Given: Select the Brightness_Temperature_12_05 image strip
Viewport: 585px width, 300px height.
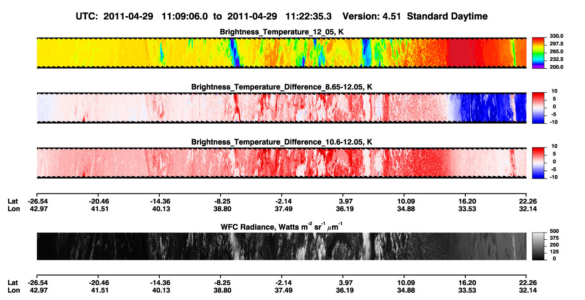Looking at the screenshot, I should [x=281, y=53].
